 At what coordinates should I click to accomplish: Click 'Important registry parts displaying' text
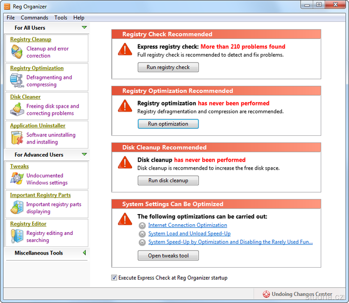pyautogui.click(x=54, y=208)
